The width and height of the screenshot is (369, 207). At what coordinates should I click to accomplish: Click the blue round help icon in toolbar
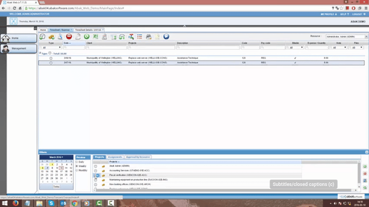click(166, 36)
